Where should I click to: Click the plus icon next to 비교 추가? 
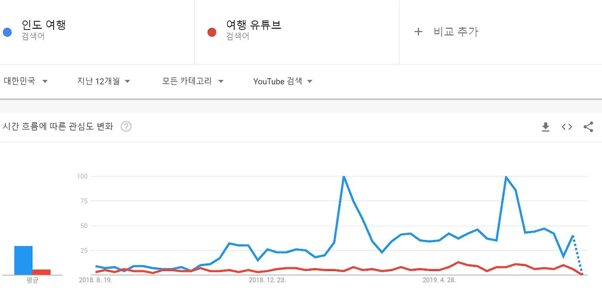[418, 32]
